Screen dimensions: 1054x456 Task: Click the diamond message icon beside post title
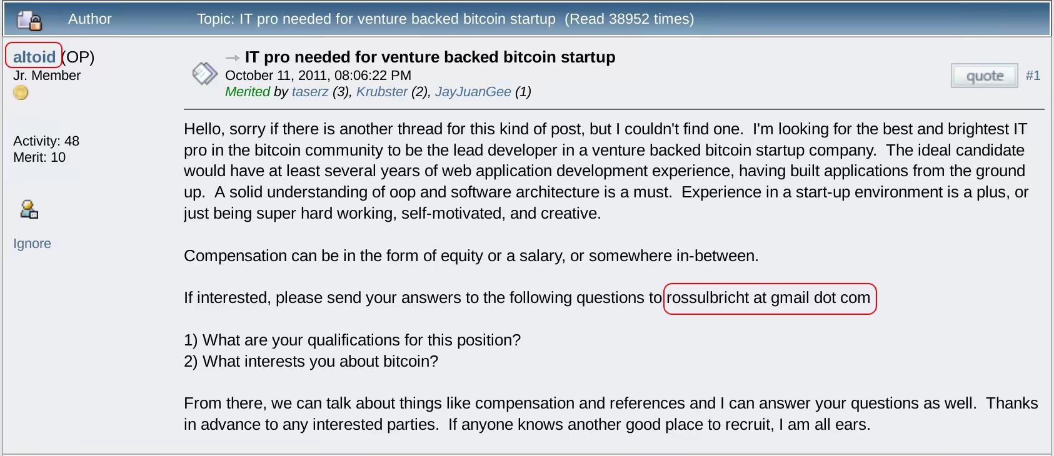(x=204, y=74)
